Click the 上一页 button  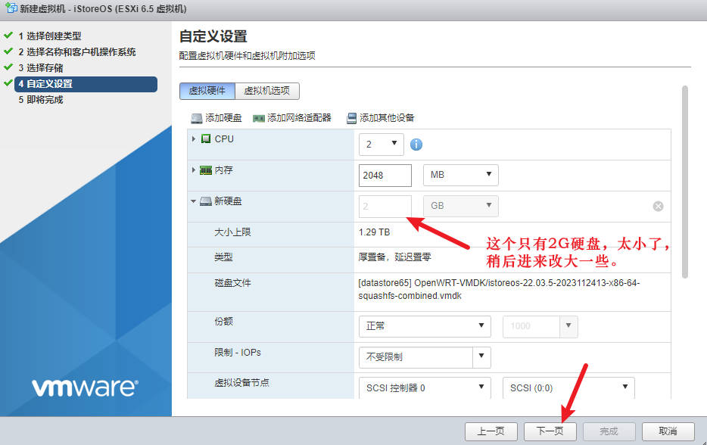[x=491, y=431]
